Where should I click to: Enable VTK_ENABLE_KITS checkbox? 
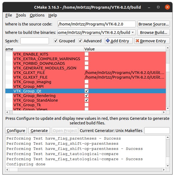click(x=87, y=54)
